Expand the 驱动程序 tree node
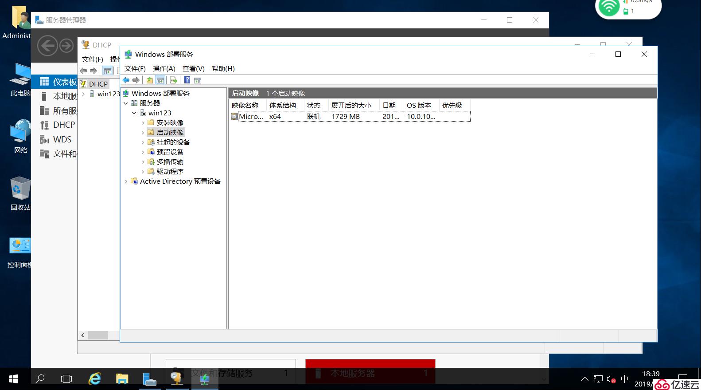701x390 pixels. click(x=143, y=172)
